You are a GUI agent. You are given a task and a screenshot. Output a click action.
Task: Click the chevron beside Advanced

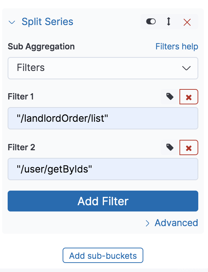click(147, 223)
